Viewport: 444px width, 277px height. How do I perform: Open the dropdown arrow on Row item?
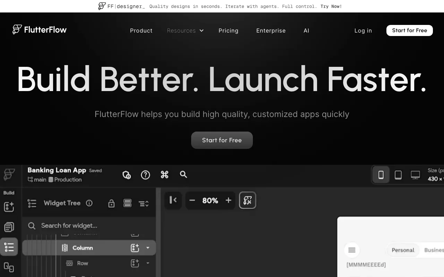coord(148,263)
